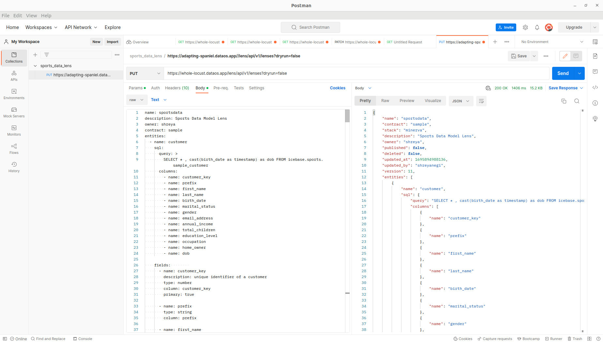Open collections options ellipsis menu
Screen dimensions: 603x342
click(x=117, y=55)
